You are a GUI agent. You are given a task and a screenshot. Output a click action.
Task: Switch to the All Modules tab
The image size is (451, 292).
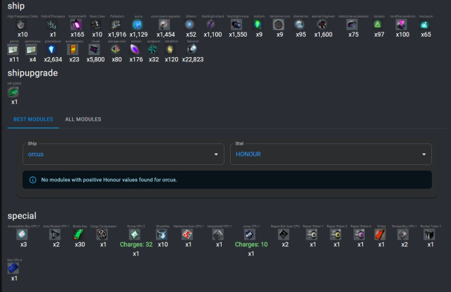[83, 119]
